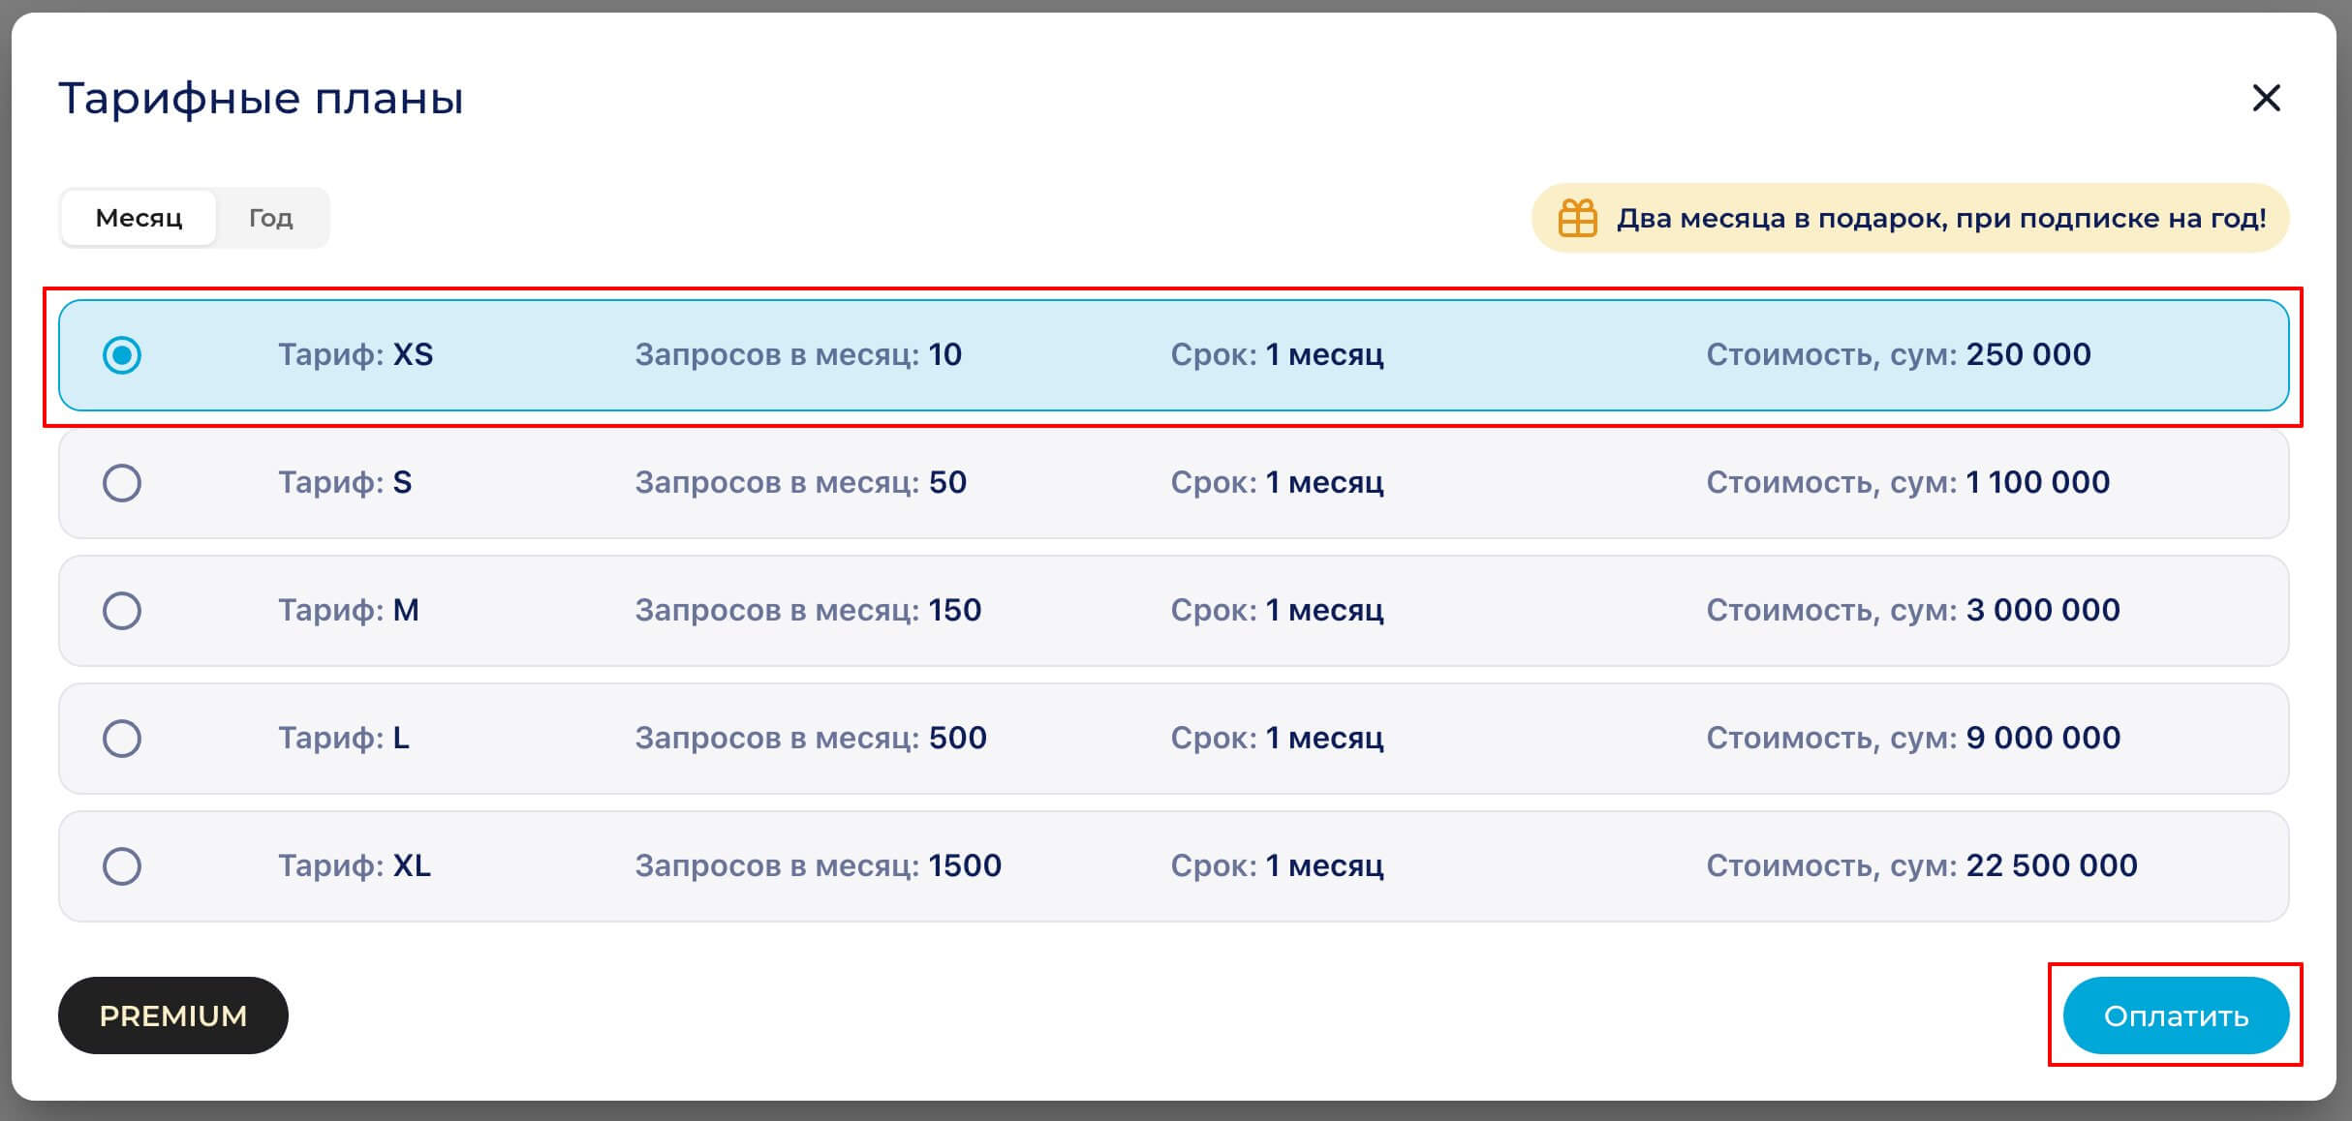Click 'Тариф: XS' label
Screen dimensions: 2352x1121
coord(356,355)
